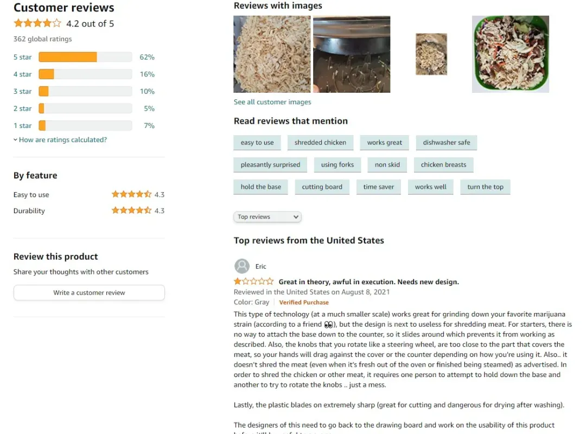Filter reviews by 5 star bar

(85, 57)
